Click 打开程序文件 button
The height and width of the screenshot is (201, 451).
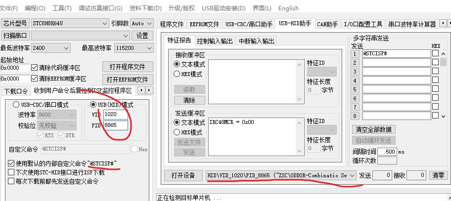coord(128,67)
